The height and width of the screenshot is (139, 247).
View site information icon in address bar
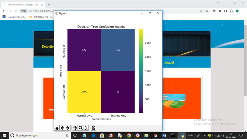tap(30, 11)
